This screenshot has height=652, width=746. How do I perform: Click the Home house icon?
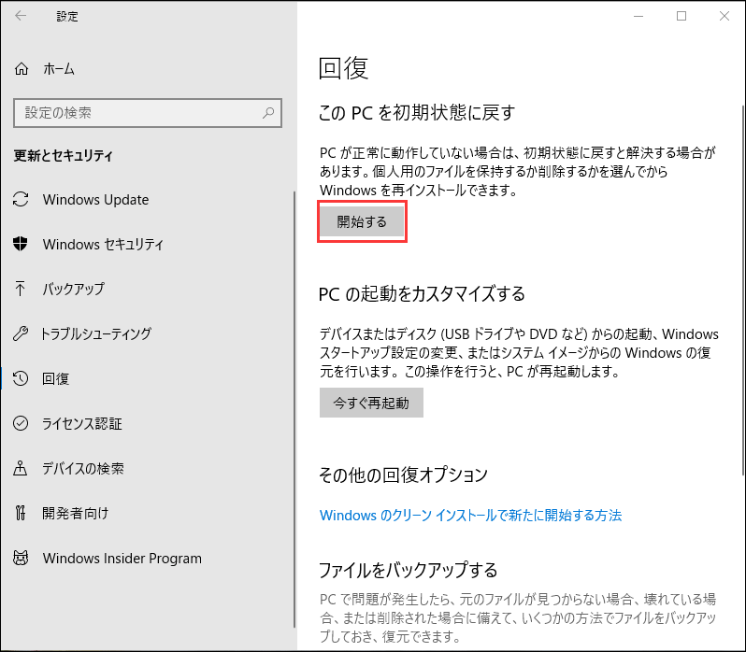[x=21, y=69]
